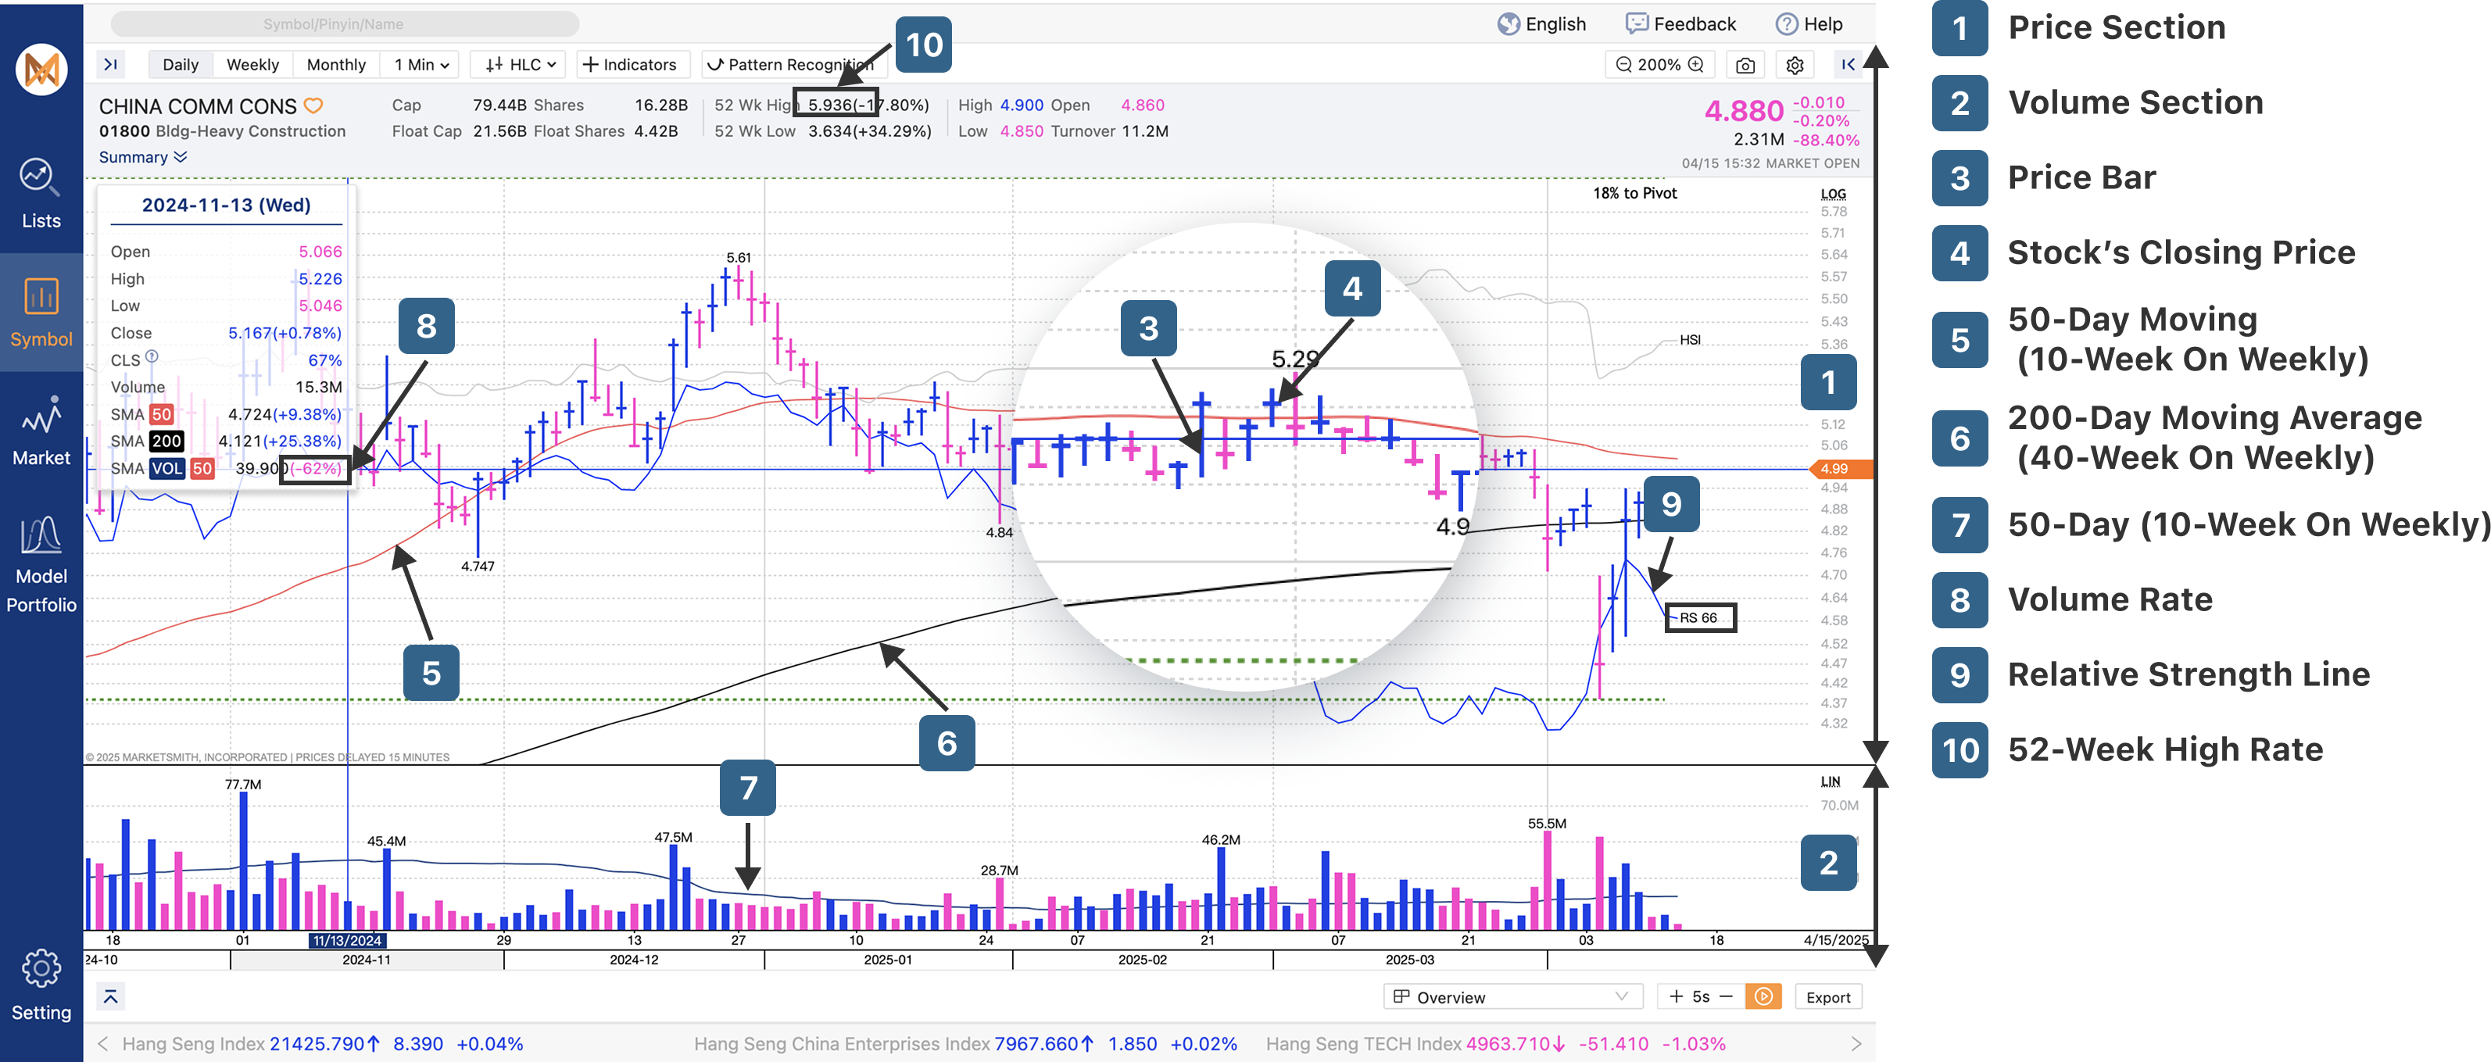The height and width of the screenshot is (1062, 2491).
Task: Click the zoom out magnifier icon
Action: pyautogui.click(x=1623, y=65)
